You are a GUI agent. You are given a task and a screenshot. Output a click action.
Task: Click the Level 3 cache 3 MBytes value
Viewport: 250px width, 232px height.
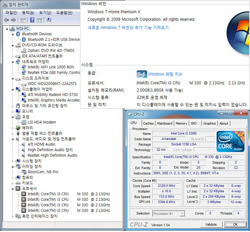click(214, 202)
